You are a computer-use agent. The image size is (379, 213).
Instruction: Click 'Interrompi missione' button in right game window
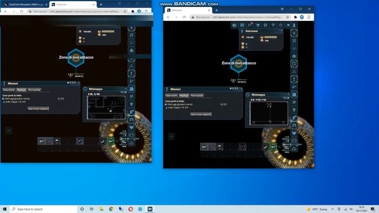point(201,114)
